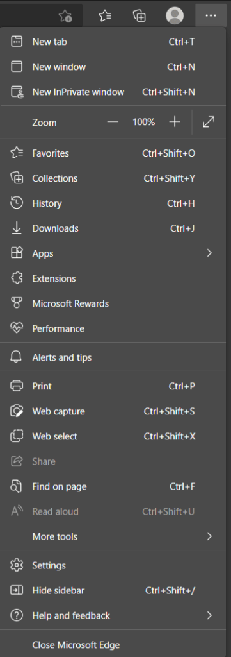Click the Ctrl+Shift+O shortcut text

click(169, 153)
